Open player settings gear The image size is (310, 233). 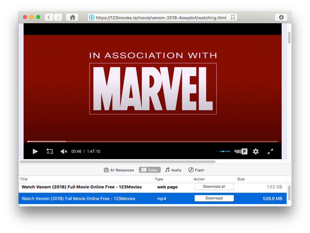256,151
